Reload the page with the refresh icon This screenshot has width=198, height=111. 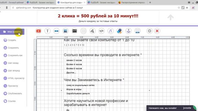click(x=13, y=8)
